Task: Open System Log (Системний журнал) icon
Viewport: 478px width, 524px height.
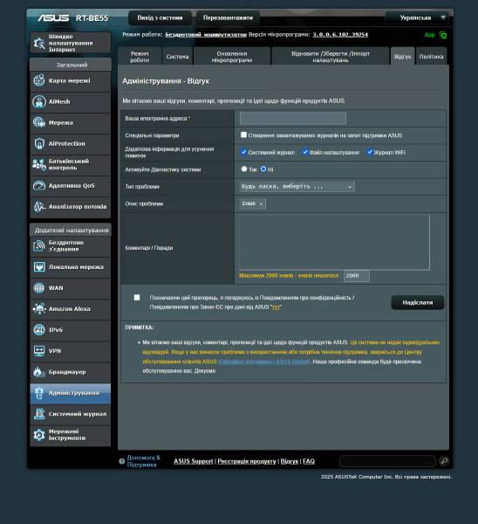Action: click(x=39, y=414)
